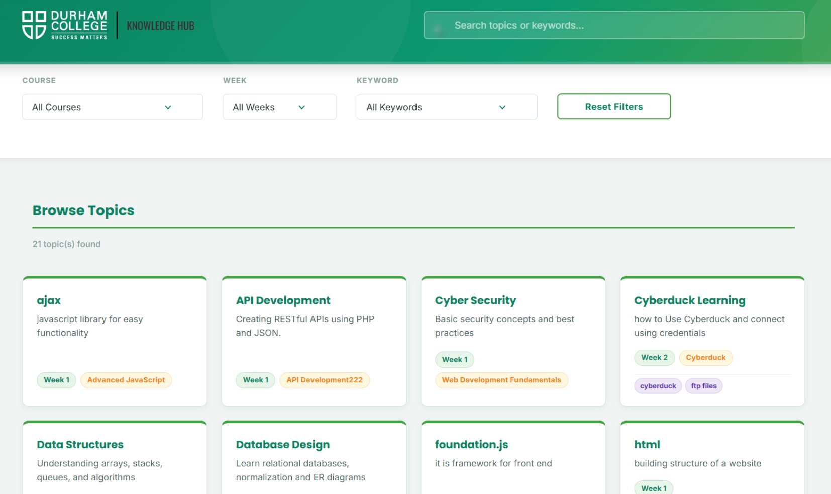Click 'Creating RESTful APIs using PHP' description

coord(305,326)
